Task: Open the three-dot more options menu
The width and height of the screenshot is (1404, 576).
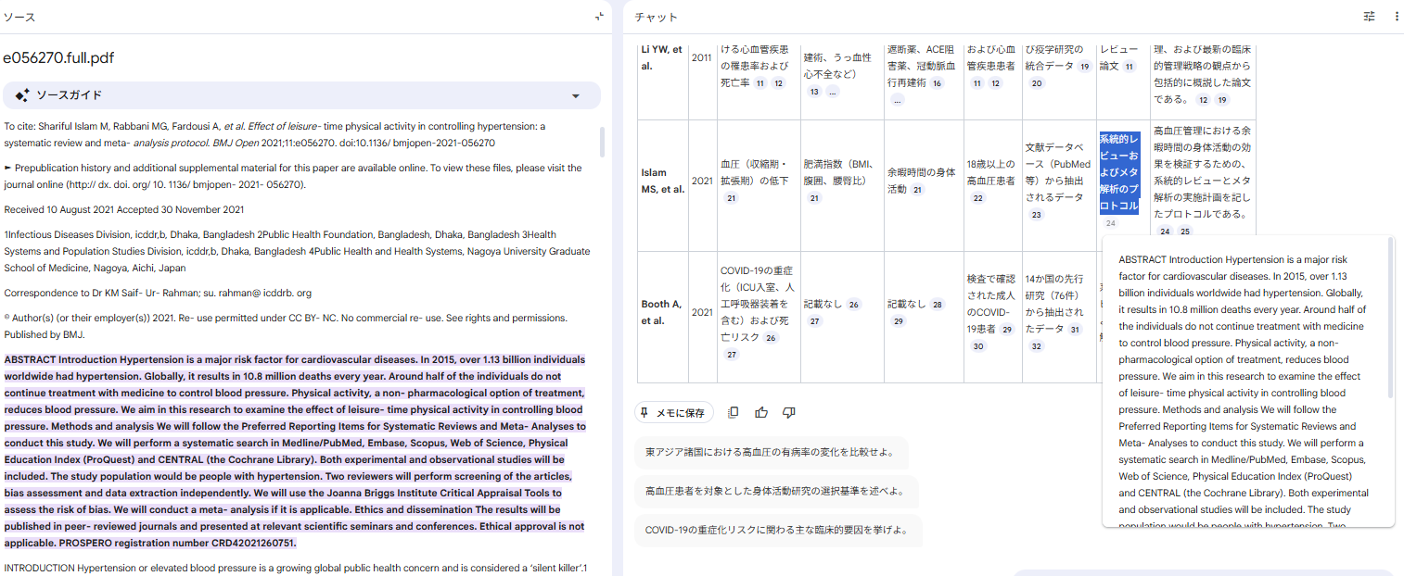Action: pyautogui.click(x=1397, y=17)
